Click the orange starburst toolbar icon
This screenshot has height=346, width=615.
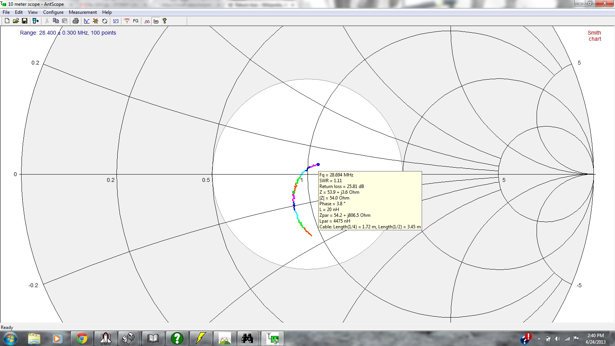click(x=96, y=21)
